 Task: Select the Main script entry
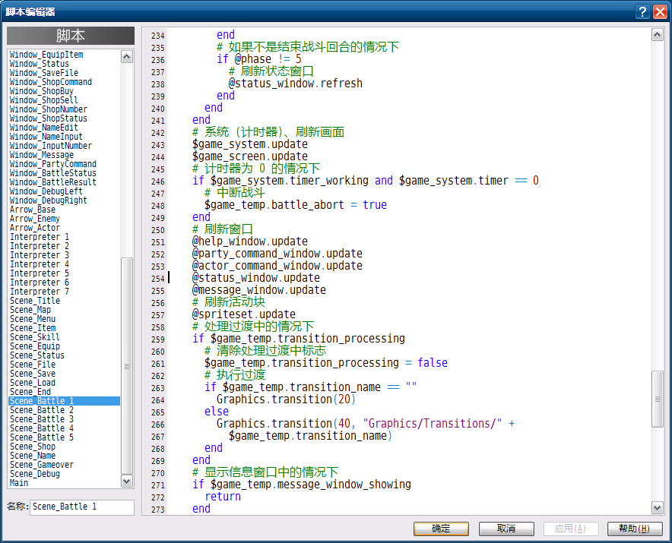coord(65,483)
